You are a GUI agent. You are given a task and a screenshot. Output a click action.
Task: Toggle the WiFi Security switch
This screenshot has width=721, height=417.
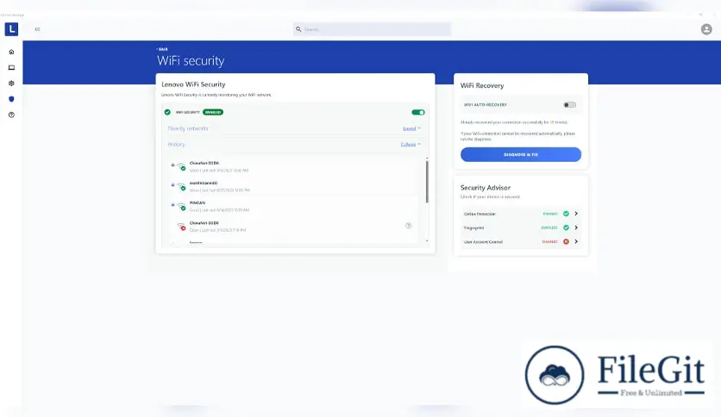[418, 112]
